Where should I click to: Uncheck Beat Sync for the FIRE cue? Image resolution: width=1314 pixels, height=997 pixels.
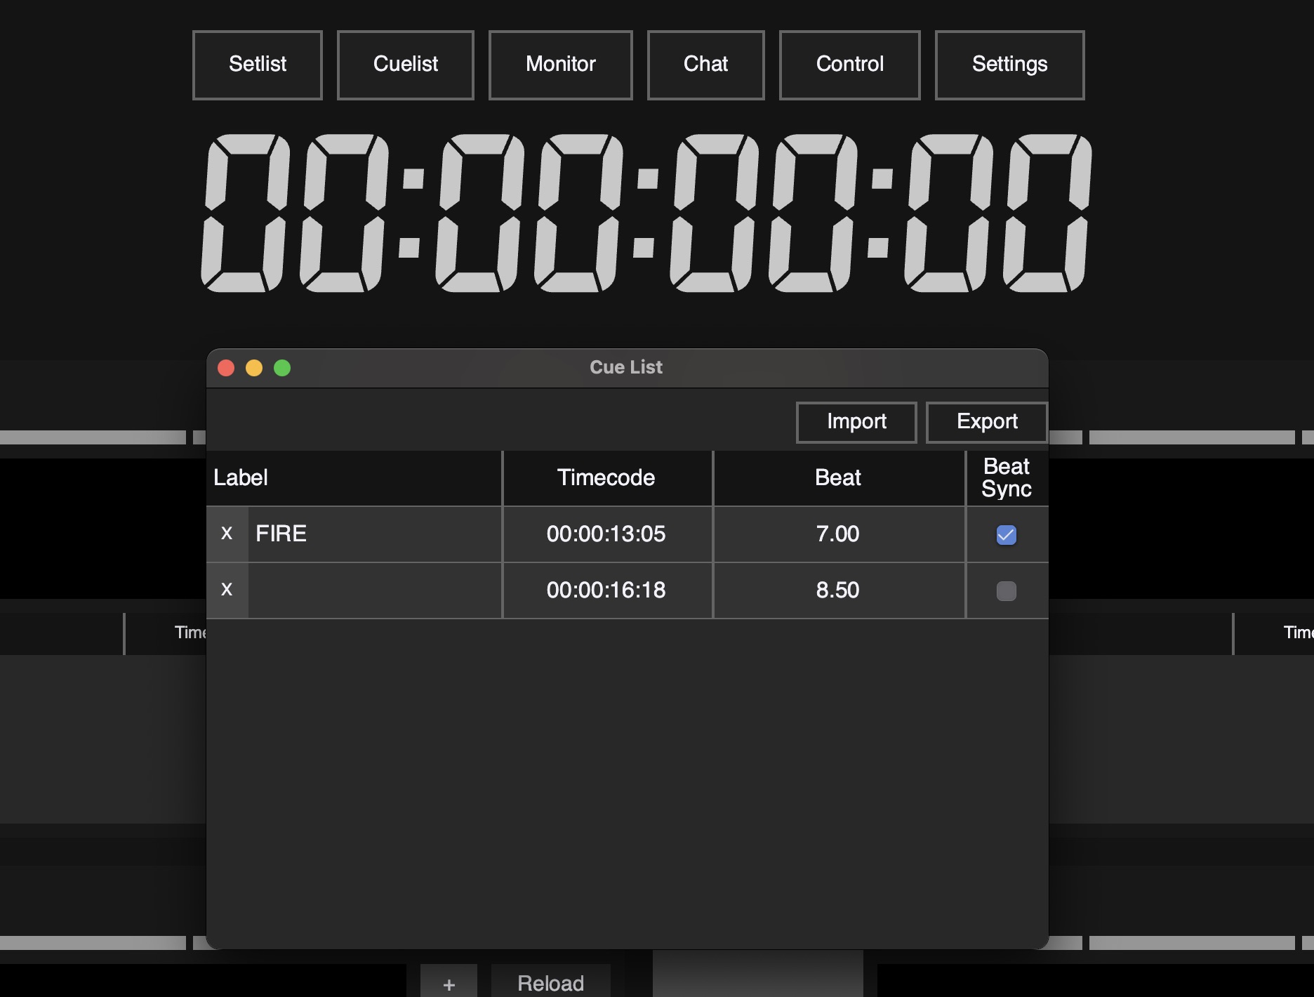pos(1007,535)
